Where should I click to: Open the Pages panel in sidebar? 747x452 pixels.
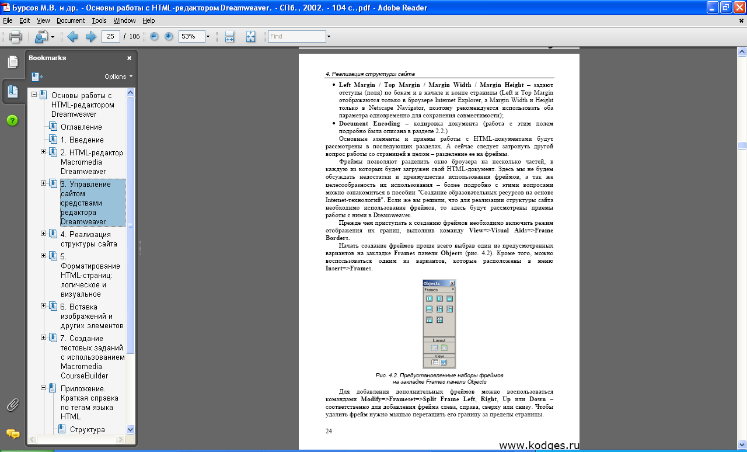point(12,62)
